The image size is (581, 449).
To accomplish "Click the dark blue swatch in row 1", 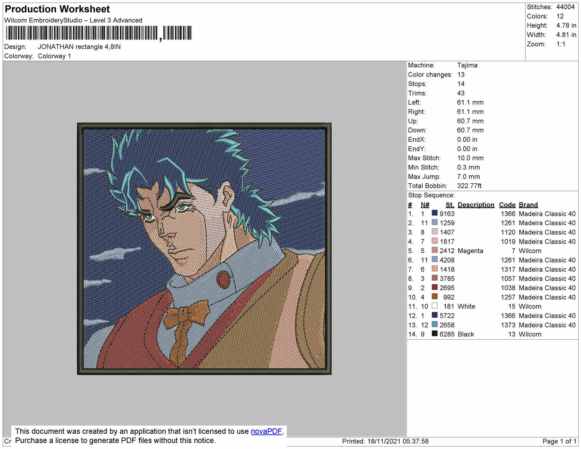I will (x=435, y=213).
